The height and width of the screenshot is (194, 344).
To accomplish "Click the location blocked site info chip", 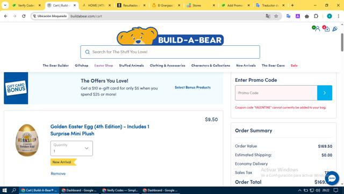I will coord(50,16).
